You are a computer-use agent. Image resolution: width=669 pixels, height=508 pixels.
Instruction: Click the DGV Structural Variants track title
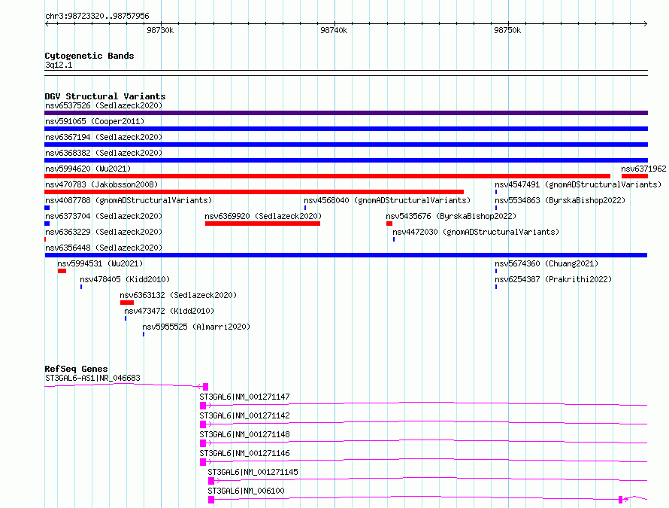point(105,96)
